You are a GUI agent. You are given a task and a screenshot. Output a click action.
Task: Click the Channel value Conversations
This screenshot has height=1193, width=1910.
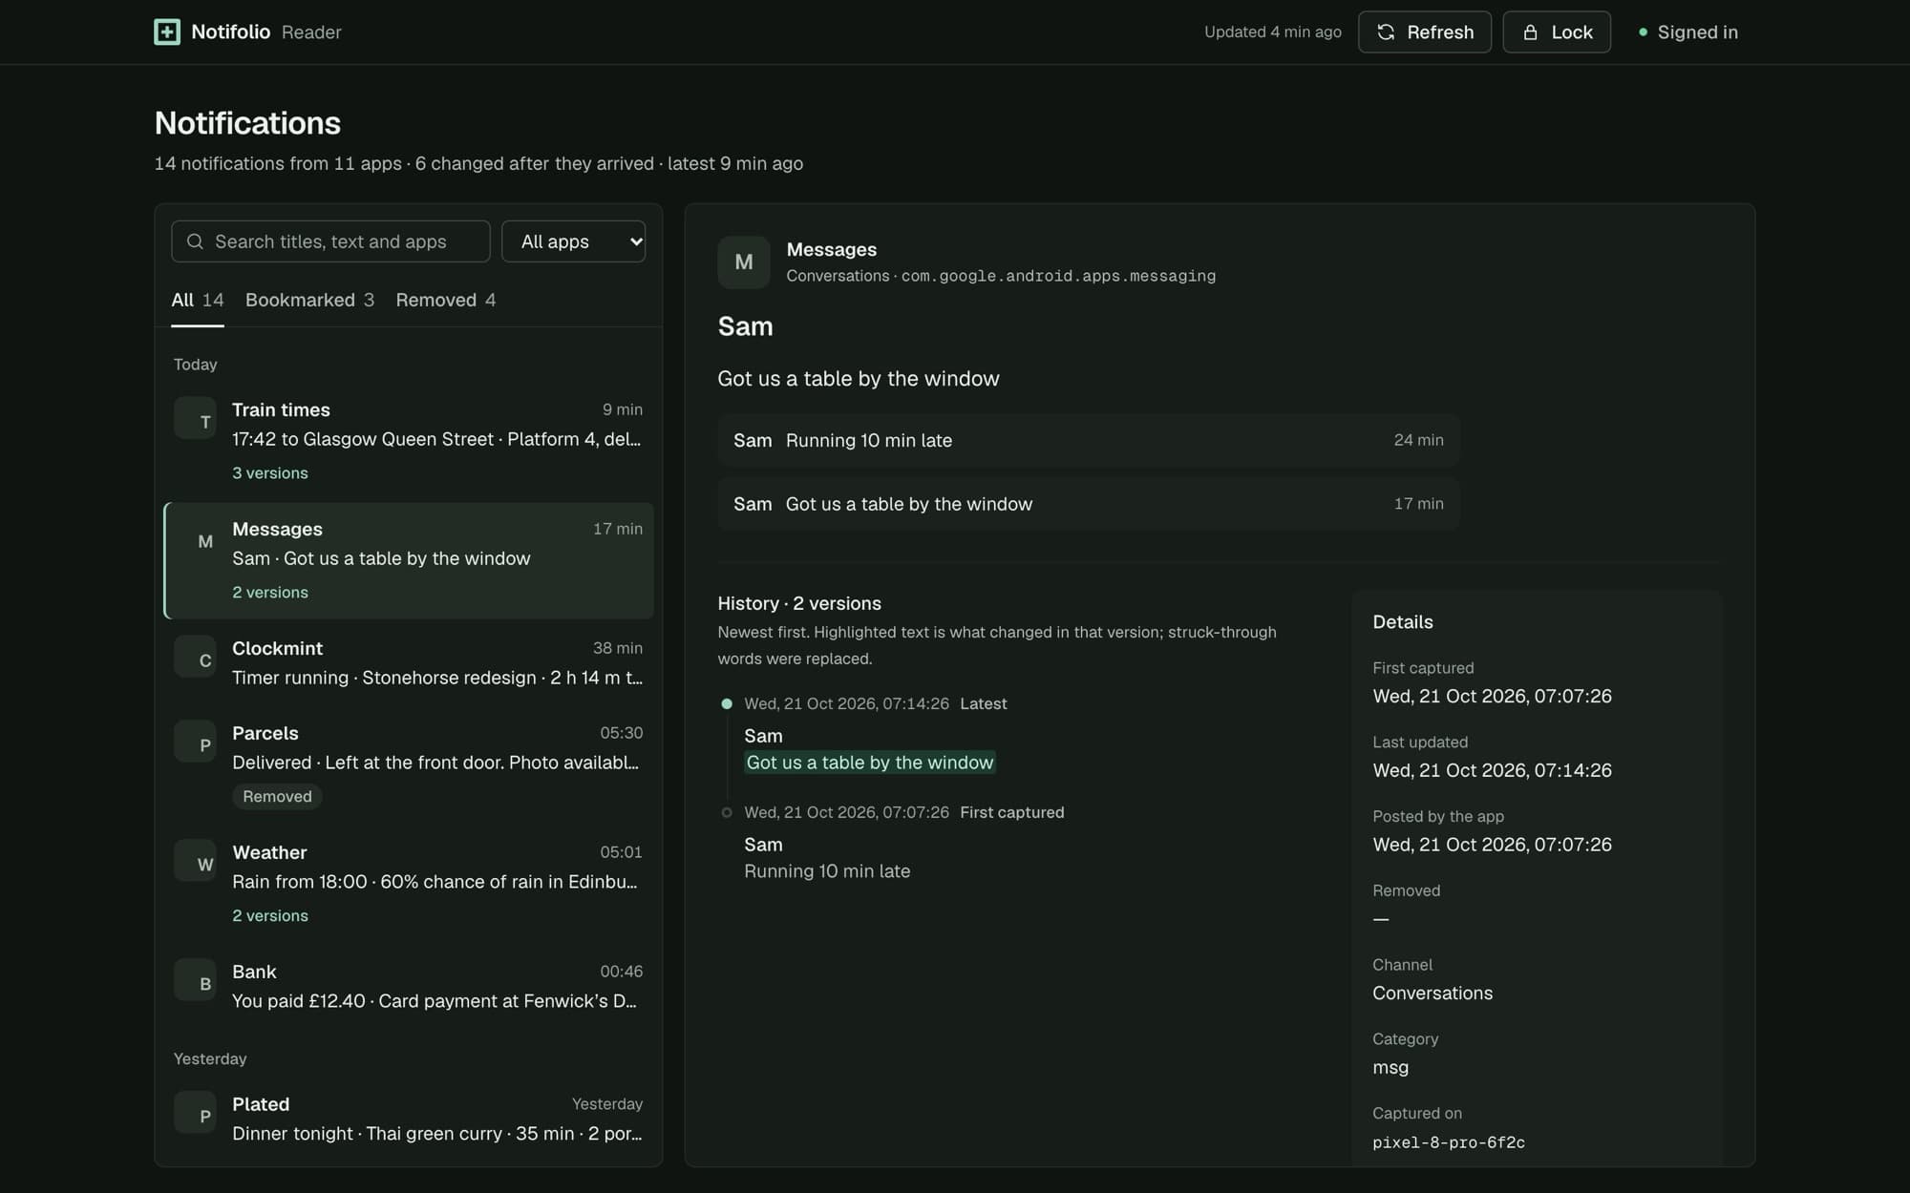pos(1432,993)
